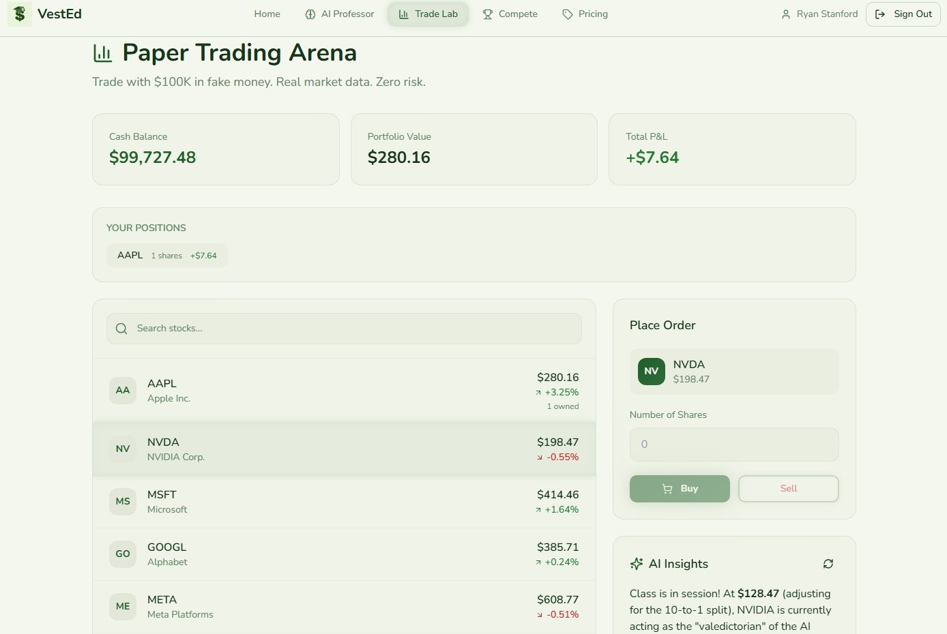Viewport: 947px width, 634px height.
Task: Click the Place Order heading
Action: 662,325
